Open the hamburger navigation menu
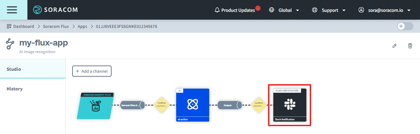Image resolution: width=420 pixels, height=134 pixels. pyautogui.click(x=12, y=10)
